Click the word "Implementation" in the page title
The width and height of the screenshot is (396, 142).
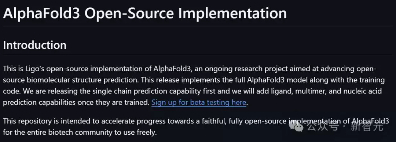pyautogui.click(x=232, y=13)
